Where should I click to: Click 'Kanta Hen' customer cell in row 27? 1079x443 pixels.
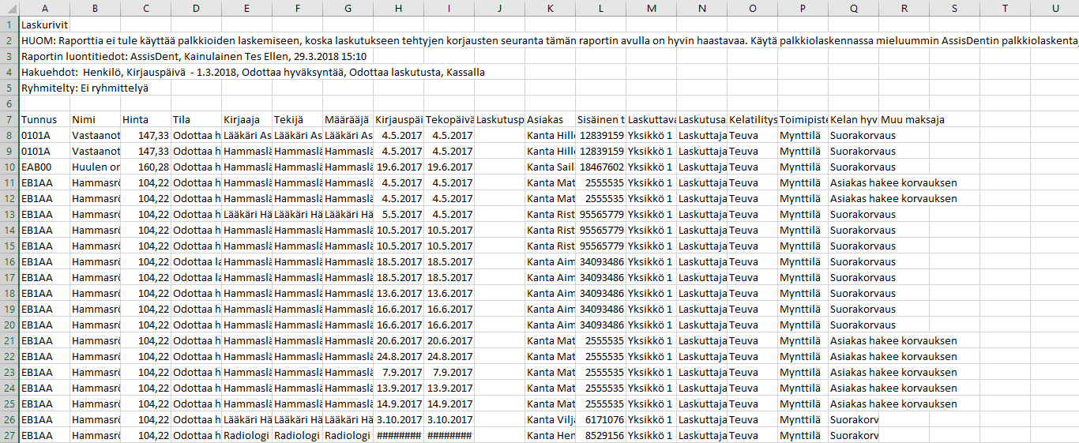coord(550,435)
